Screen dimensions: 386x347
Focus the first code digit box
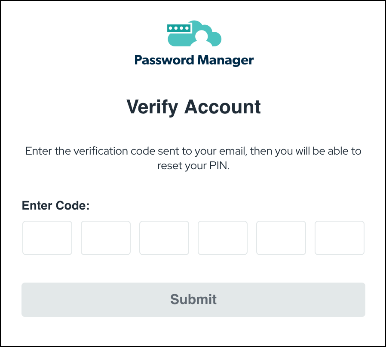click(47, 238)
